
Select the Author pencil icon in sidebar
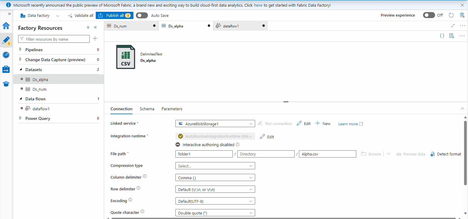click(6, 40)
